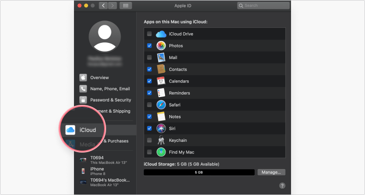Click the Notes app icon
The height and width of the screenshot is (195, 365).
[x=161, y=117]
